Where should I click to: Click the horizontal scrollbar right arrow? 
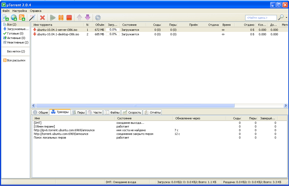[x=286, y=105]
